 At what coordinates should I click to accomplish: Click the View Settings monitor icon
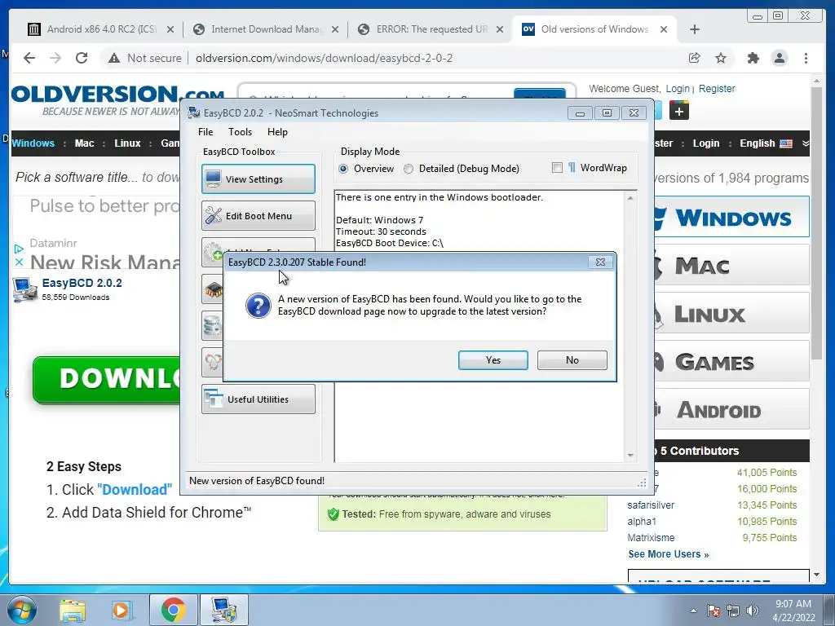click(x=214, y=179)
